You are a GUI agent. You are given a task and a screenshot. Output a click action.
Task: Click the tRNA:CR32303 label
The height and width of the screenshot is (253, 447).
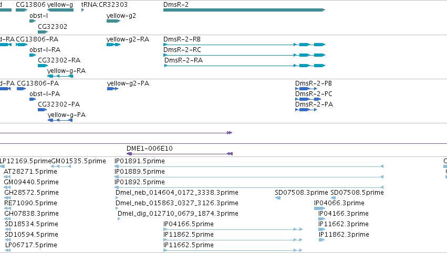click(105, 5)
